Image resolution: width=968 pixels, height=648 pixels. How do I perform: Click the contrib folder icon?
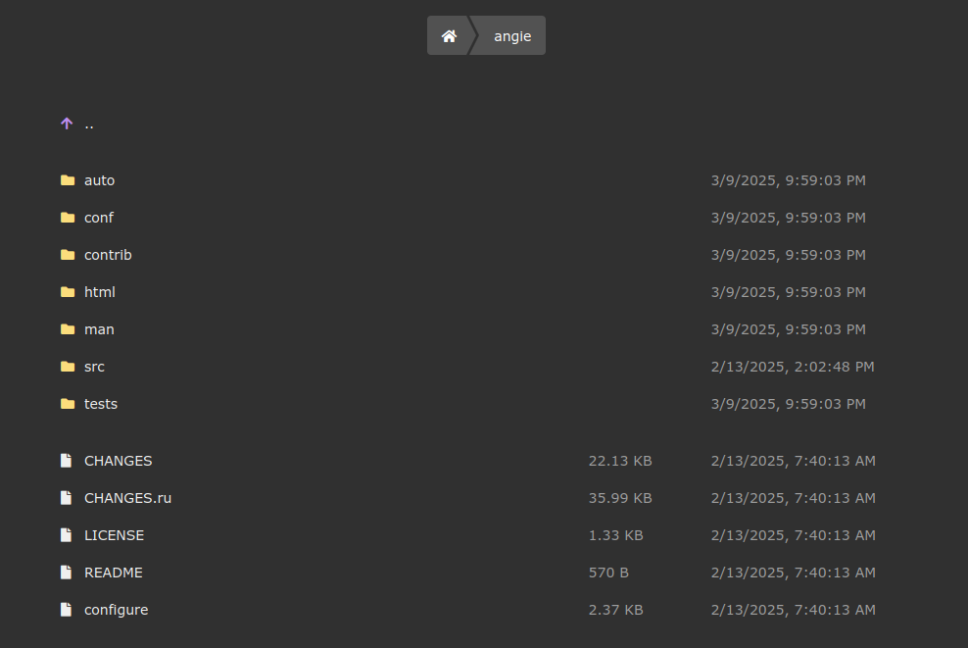(x=67, y=255)
